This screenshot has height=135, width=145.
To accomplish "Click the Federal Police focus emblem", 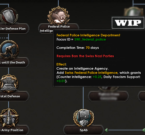I will click(x=59, y=16).
